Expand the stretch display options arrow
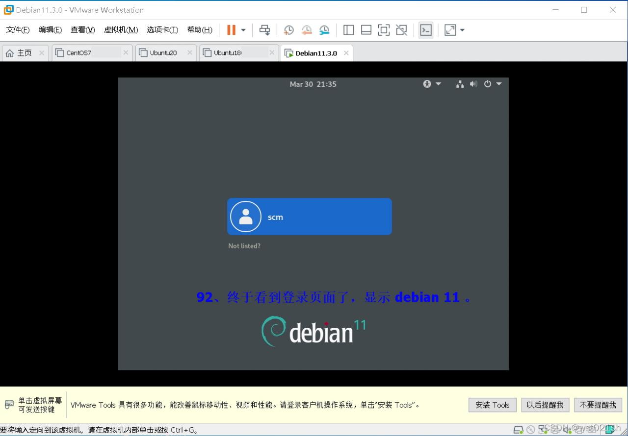Screen dimensions: 628x436 tap(462, 30)
